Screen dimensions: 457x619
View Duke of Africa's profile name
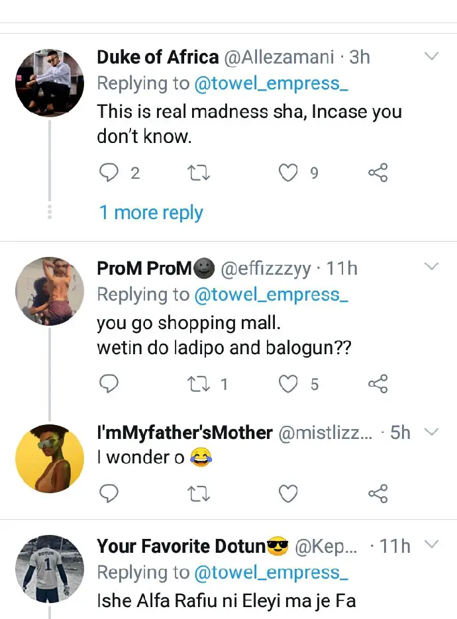click(158, 57)
